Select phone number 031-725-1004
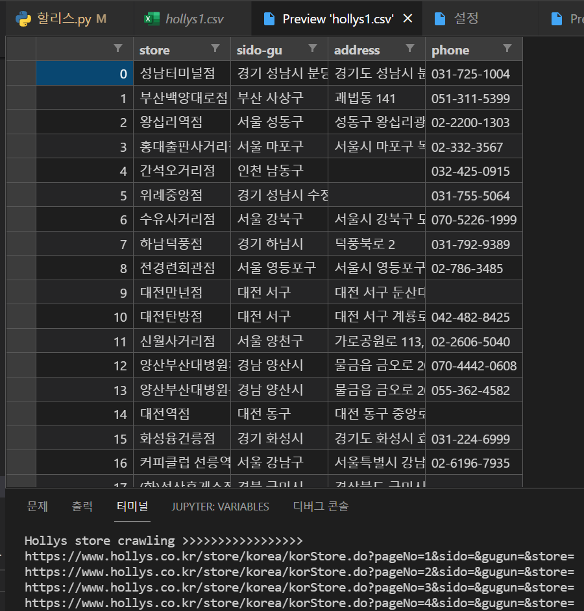584x611 pixels. tap(474, 73)
